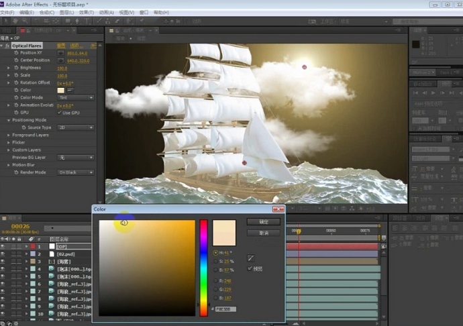Open the Color Mode Tint dropdown

pyautogui.click(x=75, y=98)
